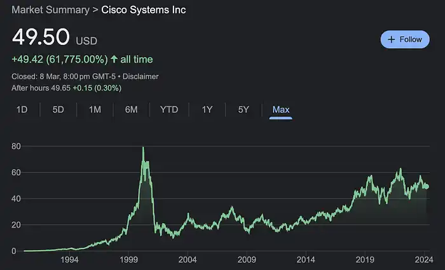
Task: Click the current price dot on chart
Action: coord(426,186)
